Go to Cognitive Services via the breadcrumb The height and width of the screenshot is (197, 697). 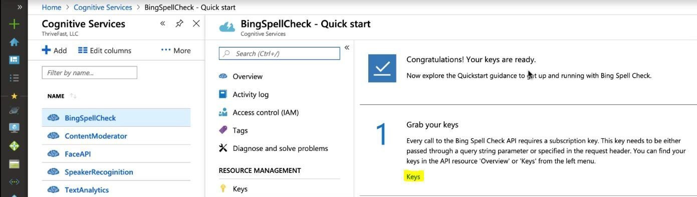(x=103, y=7)
